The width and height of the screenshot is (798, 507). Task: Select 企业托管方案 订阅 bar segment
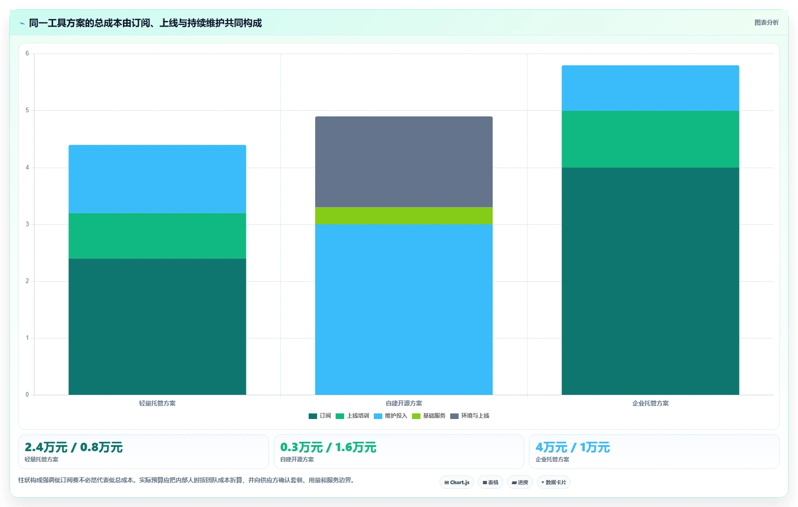(x=650, y=281)
